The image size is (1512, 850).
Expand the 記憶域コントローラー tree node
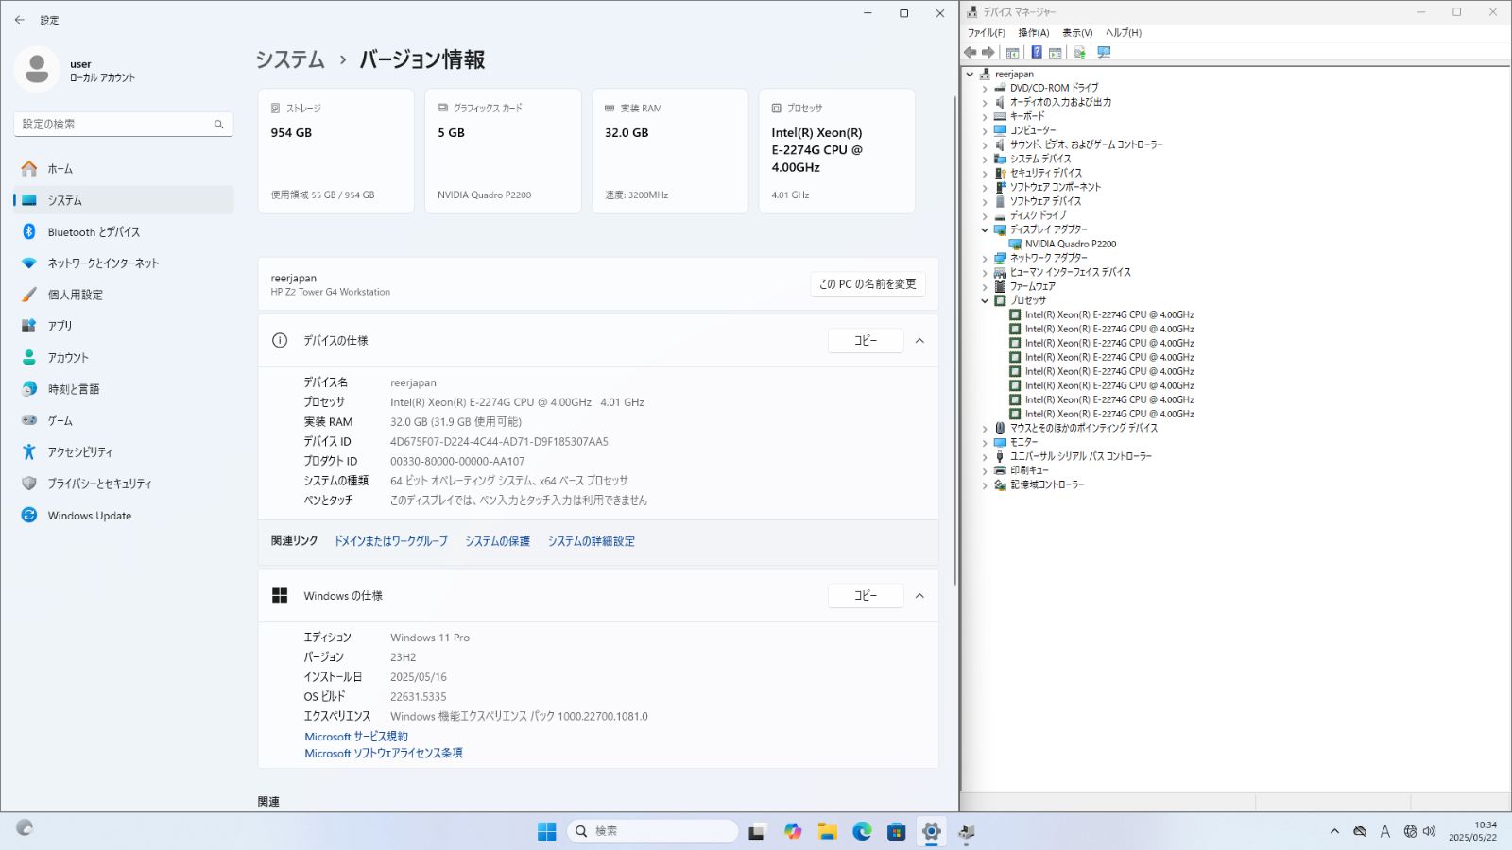coord(985,484)
